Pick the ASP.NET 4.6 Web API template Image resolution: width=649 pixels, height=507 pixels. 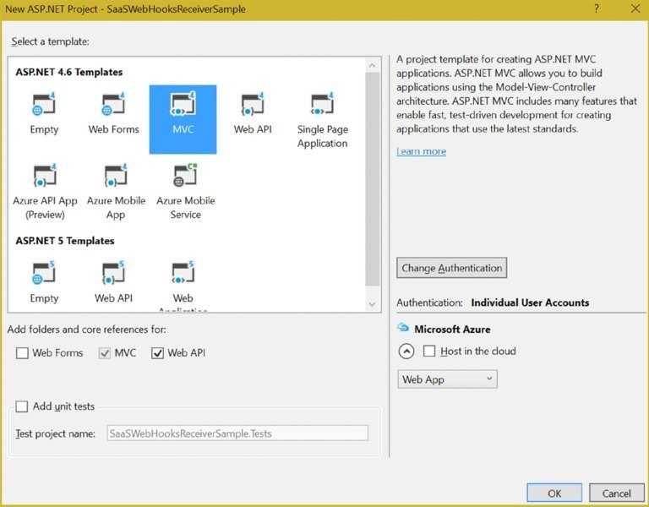coord(253,104)
